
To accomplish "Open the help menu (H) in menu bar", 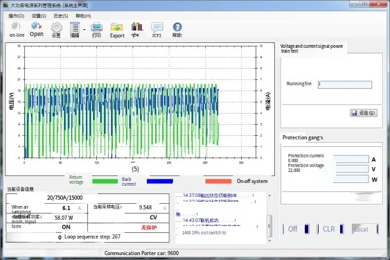I will click(x=83, y=16).
